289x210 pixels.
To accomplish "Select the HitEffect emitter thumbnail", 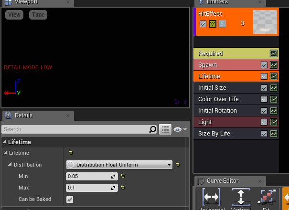I will 265,22.
